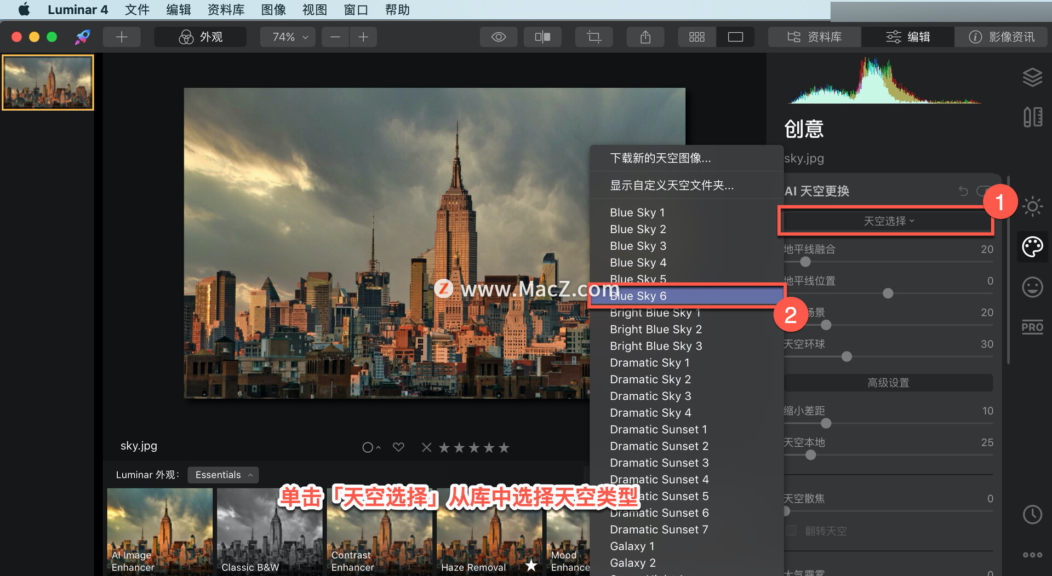Viewport: 1052px width, 576px height.
Task: Switch to the 影像资讯 info tab
Action: click(x=1002, y=37)
